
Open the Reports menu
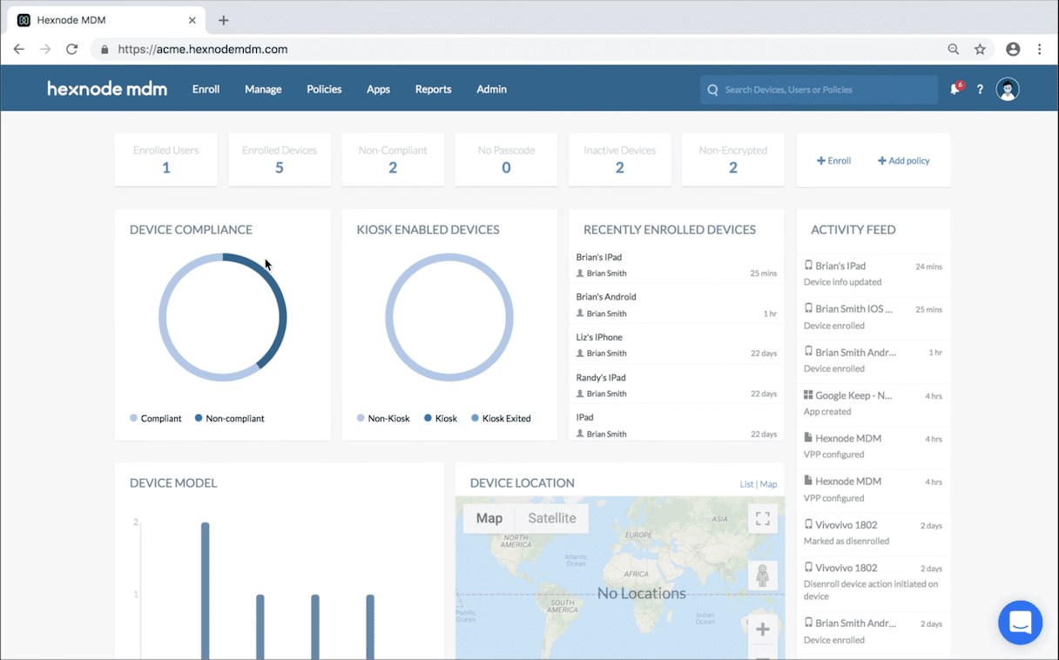[x=433, y=89]
